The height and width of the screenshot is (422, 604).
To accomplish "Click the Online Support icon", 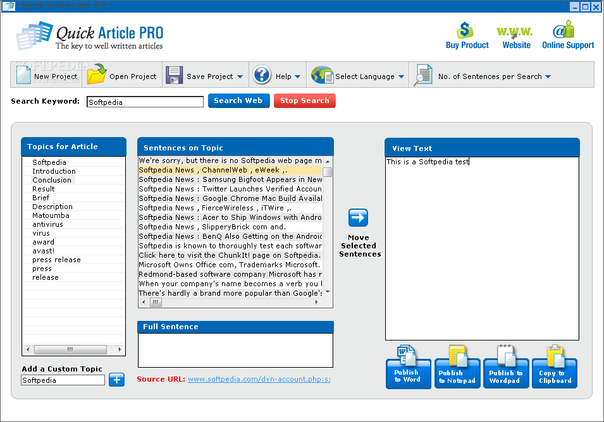I will click(x=564, y=30).
